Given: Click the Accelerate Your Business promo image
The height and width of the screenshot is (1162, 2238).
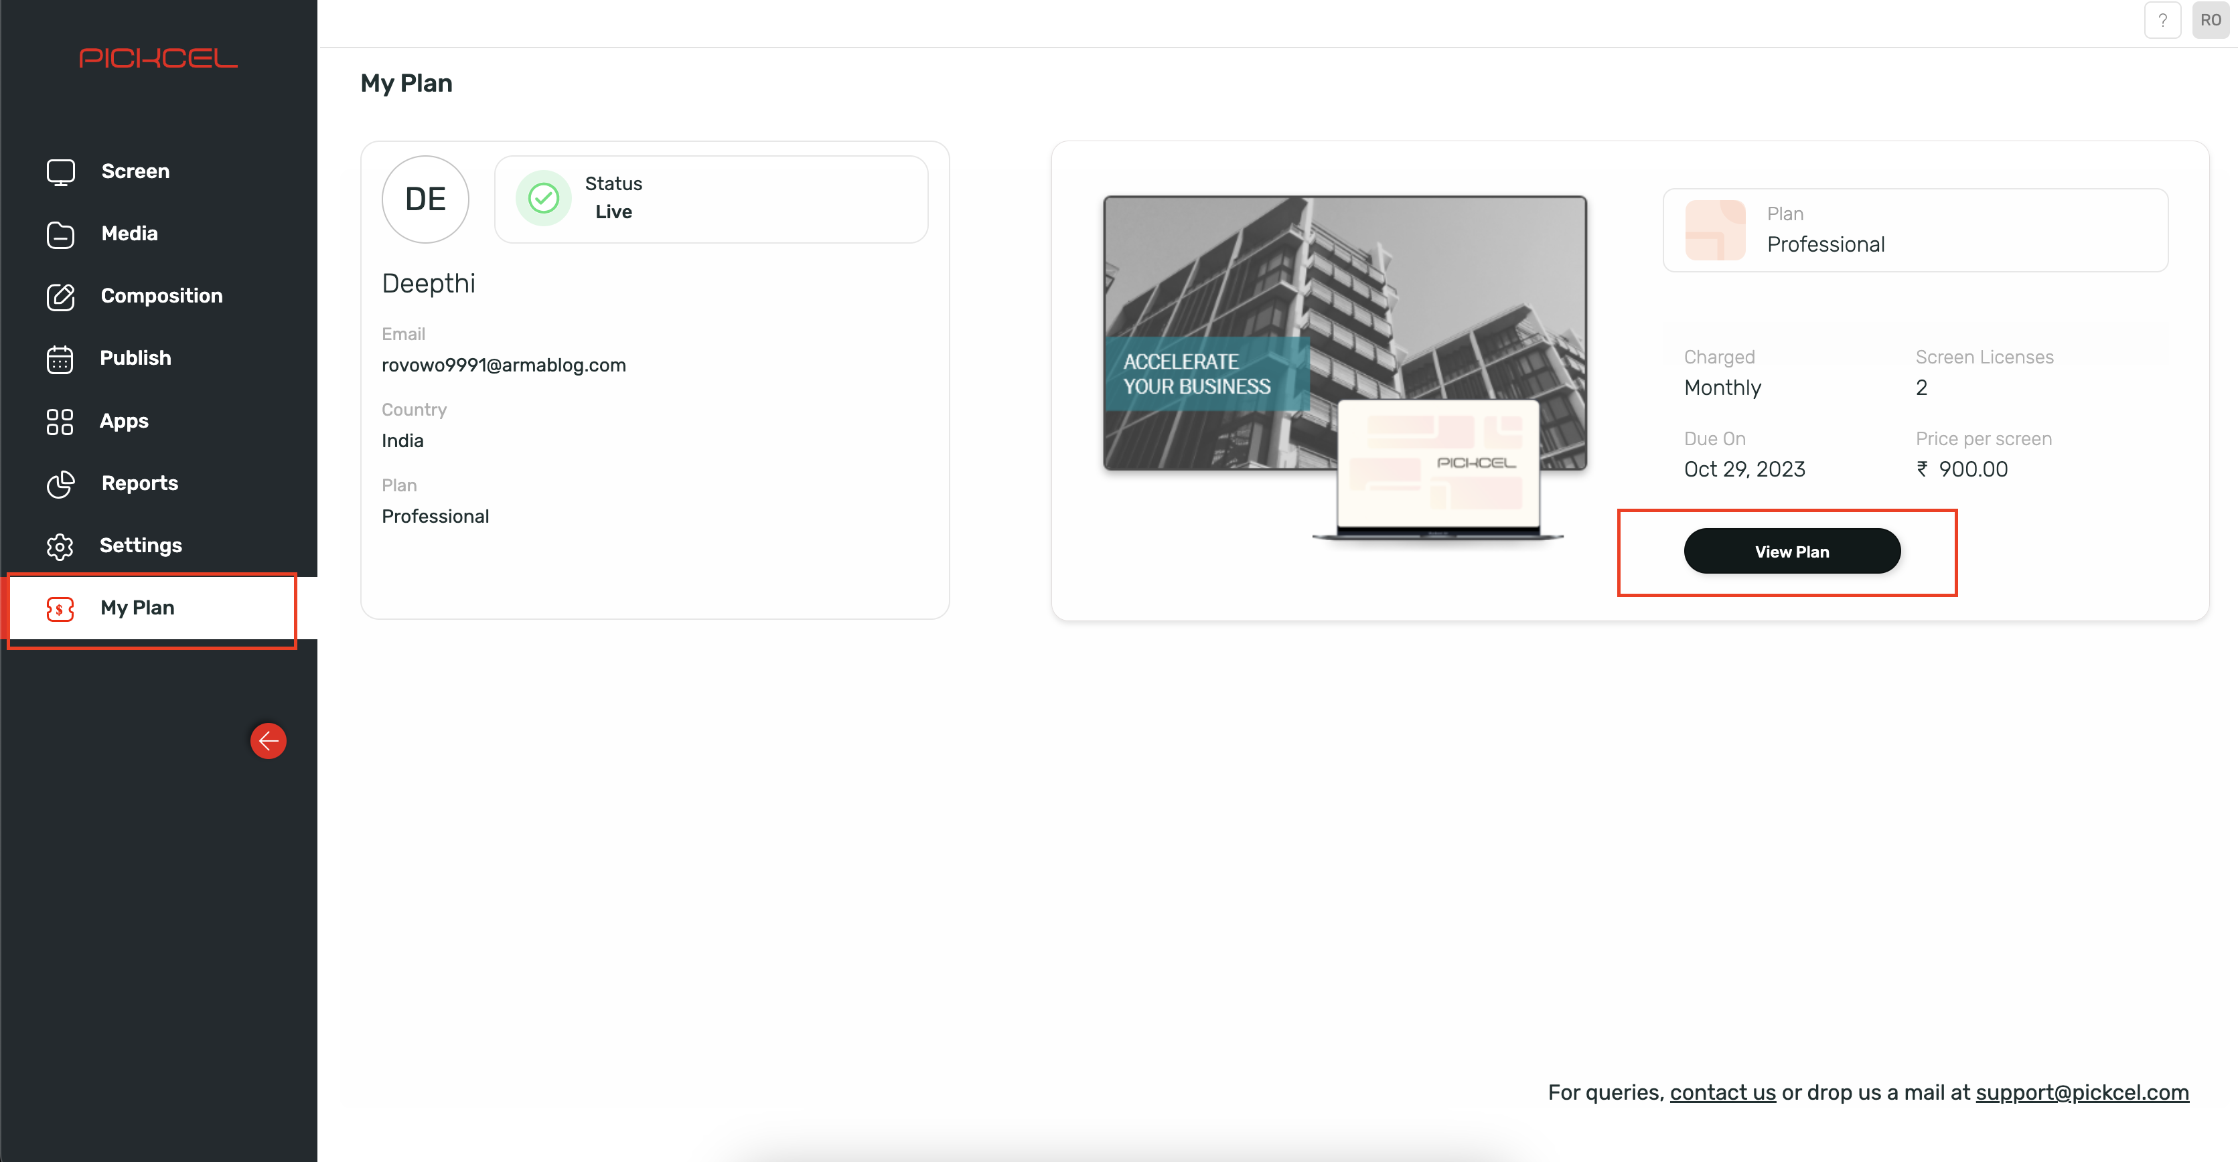Looking at the screenshot, I should 1344,333.
